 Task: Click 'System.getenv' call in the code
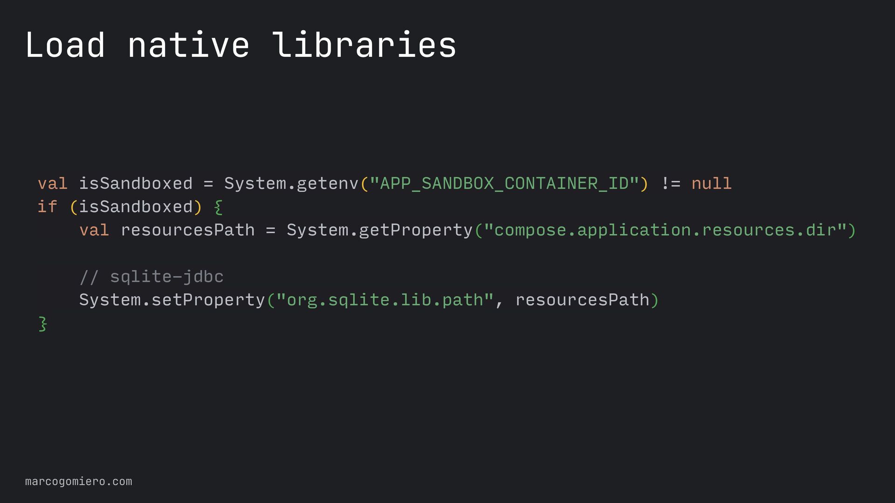coord(291,184)
